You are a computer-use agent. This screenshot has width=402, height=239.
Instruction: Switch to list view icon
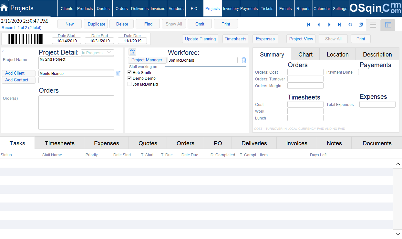pyautogui.click(x=373, y=25)
